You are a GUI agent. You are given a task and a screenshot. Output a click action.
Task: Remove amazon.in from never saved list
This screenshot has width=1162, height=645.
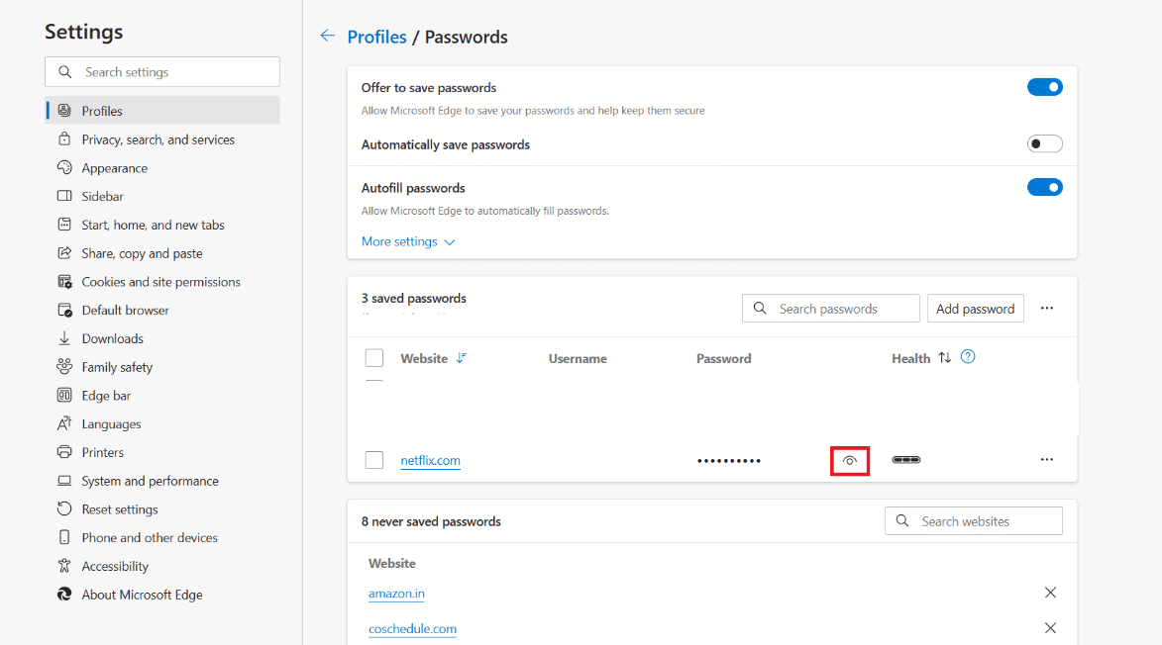(1050, 593)
